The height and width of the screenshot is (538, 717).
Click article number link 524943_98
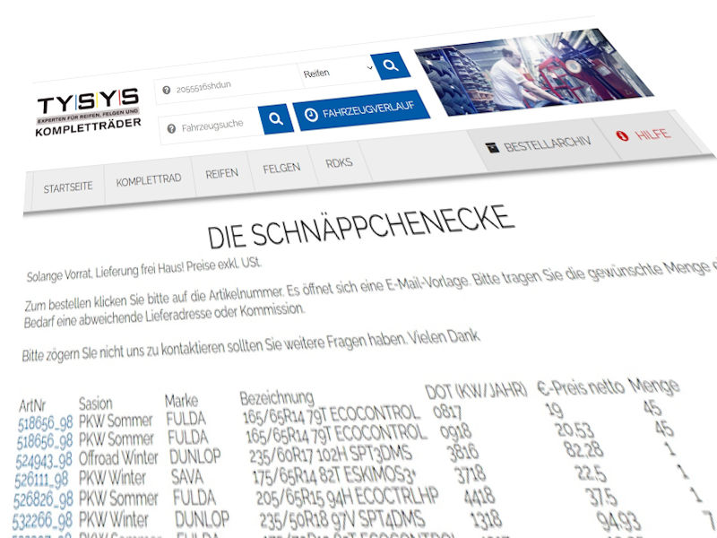point(44,461)
